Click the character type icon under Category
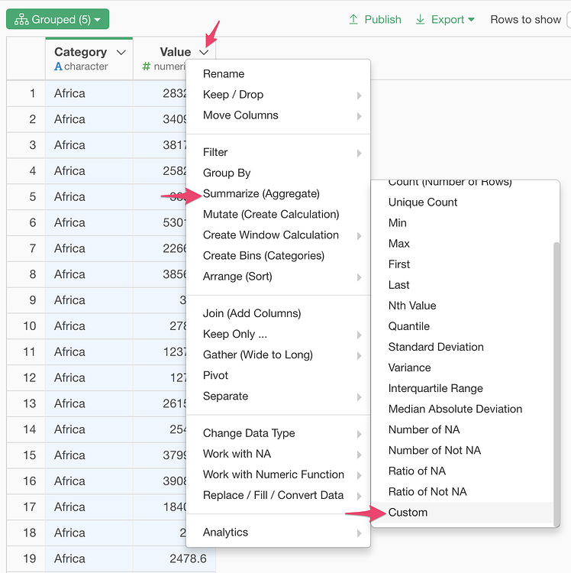 (x=58, y=66)
